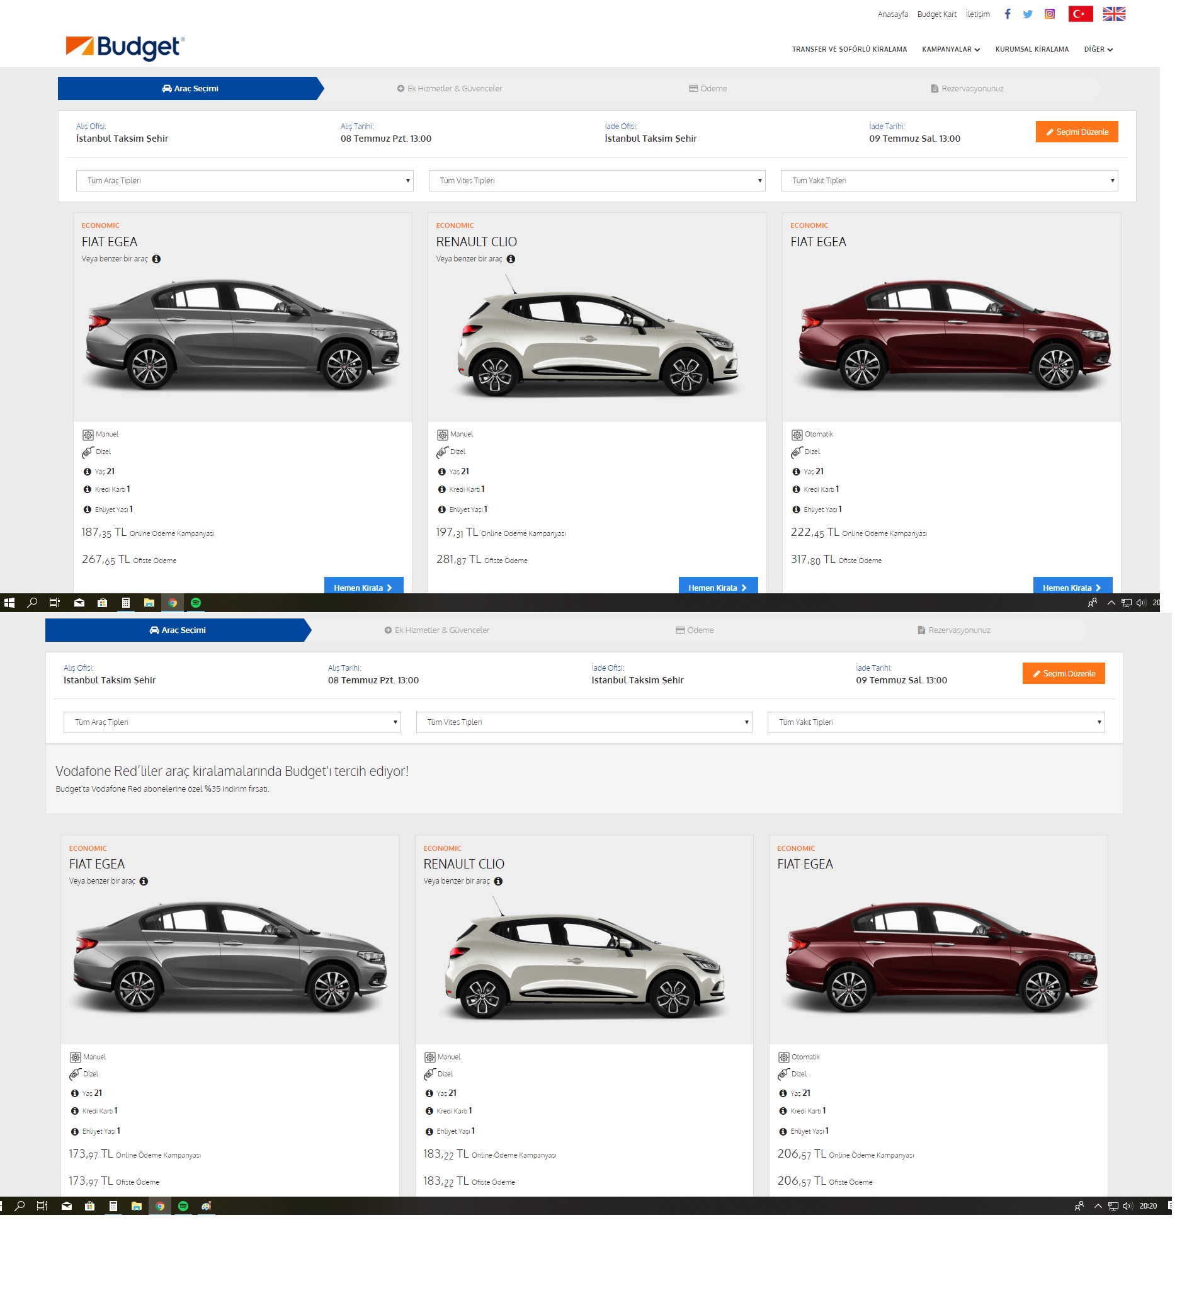Open 'Tüm Vites Tipleri' dropdown in upper capture
Viewport: 1182px width, 1310px height.
tap(597, 181)
